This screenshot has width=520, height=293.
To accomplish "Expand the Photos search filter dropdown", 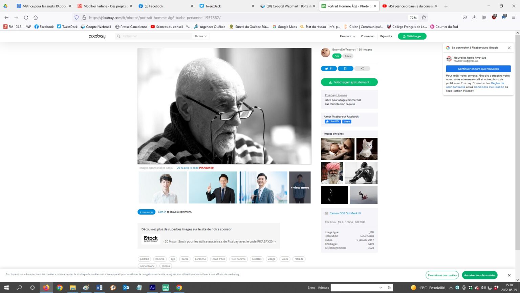I will (x=200, y=36).
